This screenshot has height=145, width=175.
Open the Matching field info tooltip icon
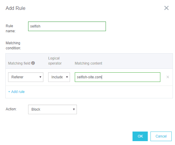click(x=33, y=63)
